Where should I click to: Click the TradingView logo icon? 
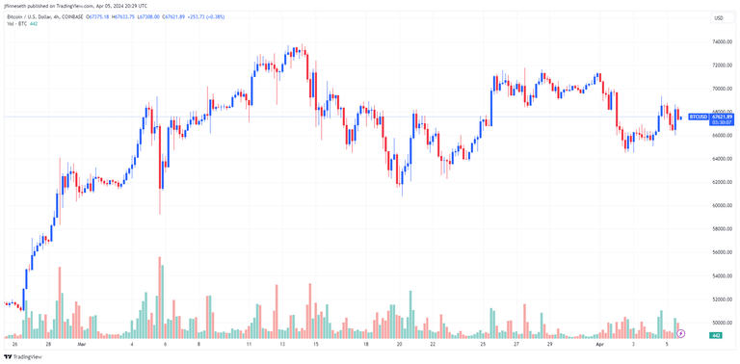click(x=9, y=356)
